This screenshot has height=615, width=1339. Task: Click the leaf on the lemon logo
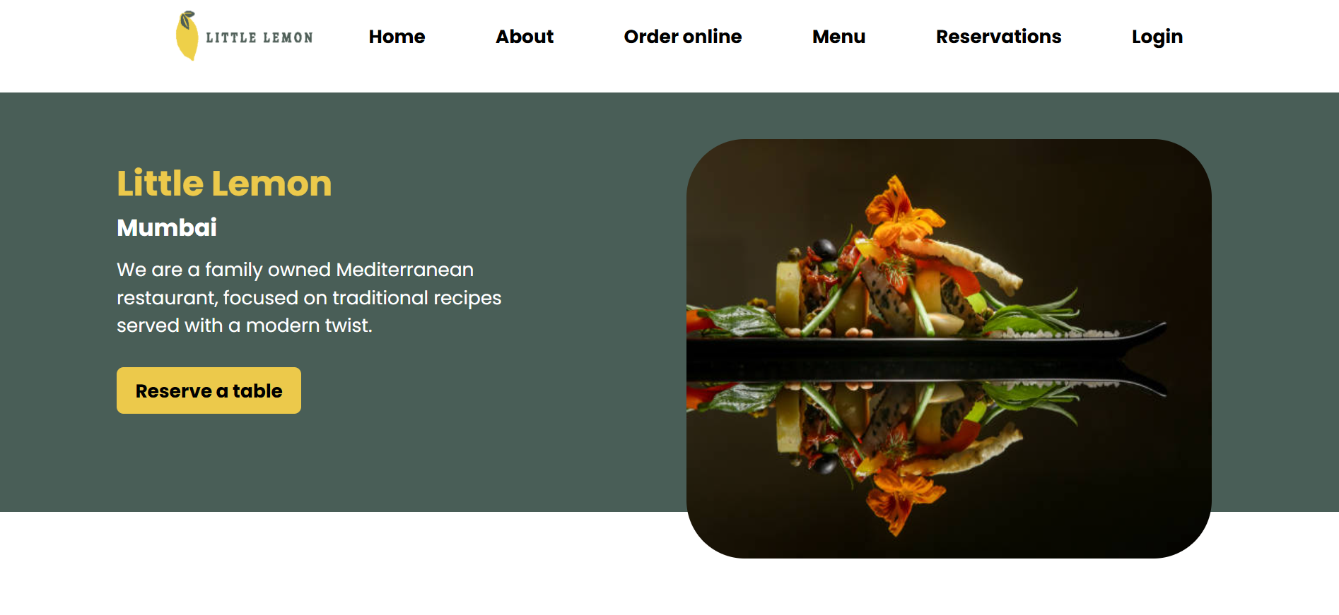(x=187, y=18)
